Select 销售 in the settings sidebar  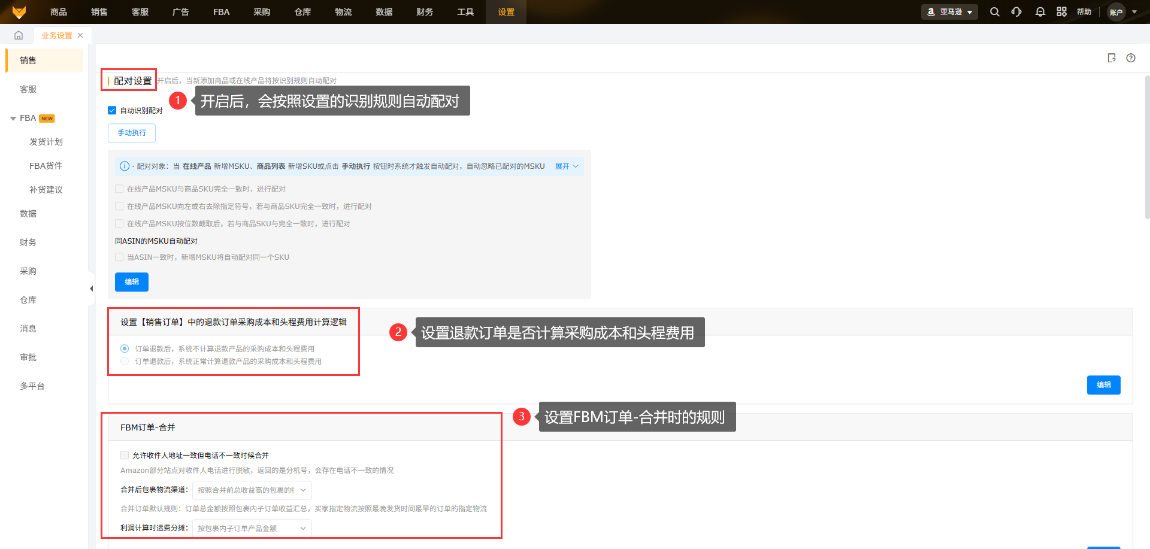tap(45, 60)
